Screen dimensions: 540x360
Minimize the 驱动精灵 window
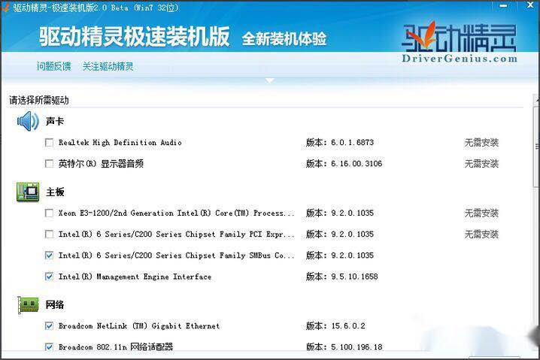click(x=503, y=6)
